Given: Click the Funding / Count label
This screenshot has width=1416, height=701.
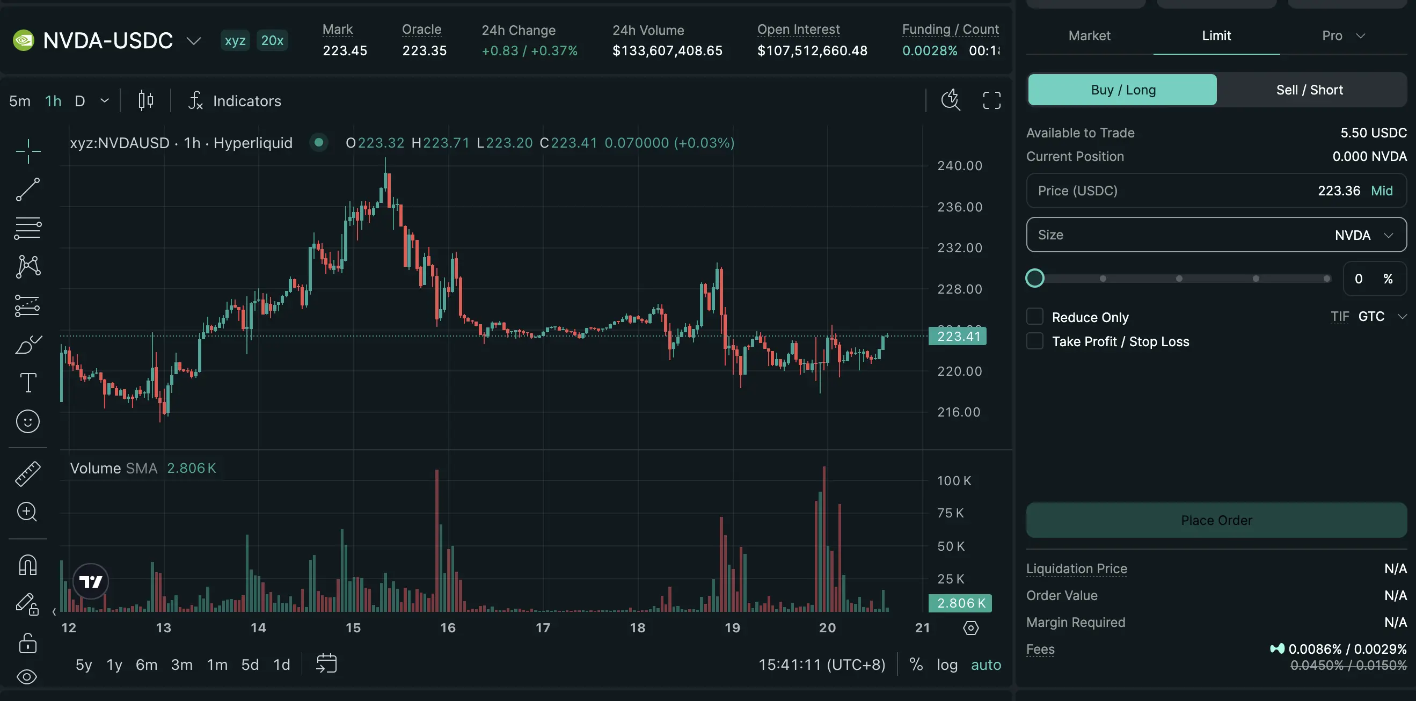Looking at the screenshot, I should [951, 29].
